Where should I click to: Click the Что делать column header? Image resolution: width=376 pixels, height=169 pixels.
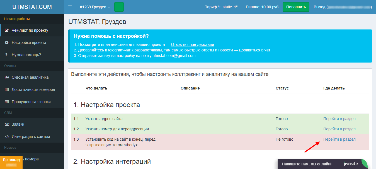[x=96, y=88]
